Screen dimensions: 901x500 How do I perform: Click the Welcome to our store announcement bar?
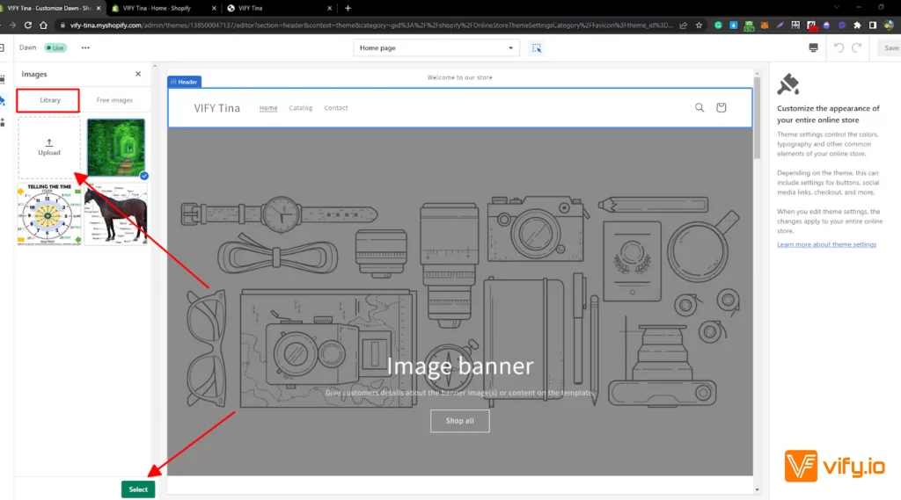tap(459, 77)
